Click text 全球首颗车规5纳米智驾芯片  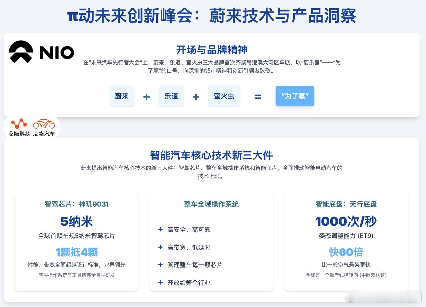click(77, 236)
